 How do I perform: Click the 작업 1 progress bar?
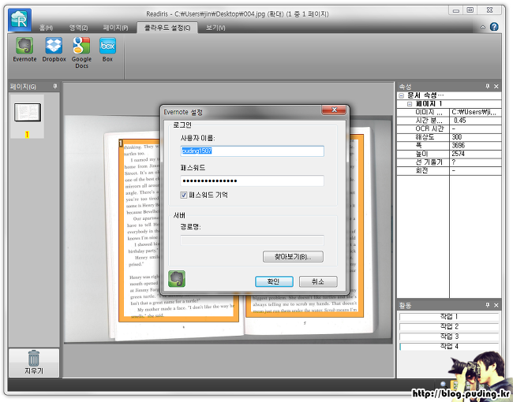coord(449,316)
